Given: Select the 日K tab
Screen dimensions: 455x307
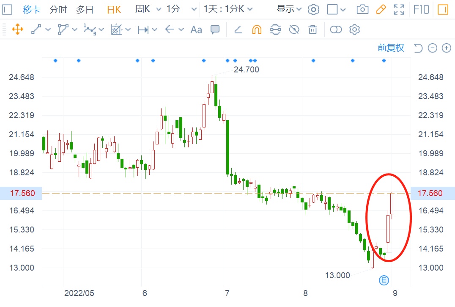Looking at the screenshot, I should pyautogui.click(x=114, y=9).
